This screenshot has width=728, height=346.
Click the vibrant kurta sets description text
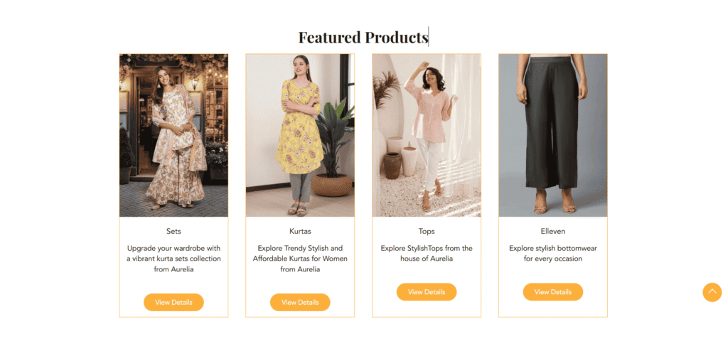[x=173, y=259]
